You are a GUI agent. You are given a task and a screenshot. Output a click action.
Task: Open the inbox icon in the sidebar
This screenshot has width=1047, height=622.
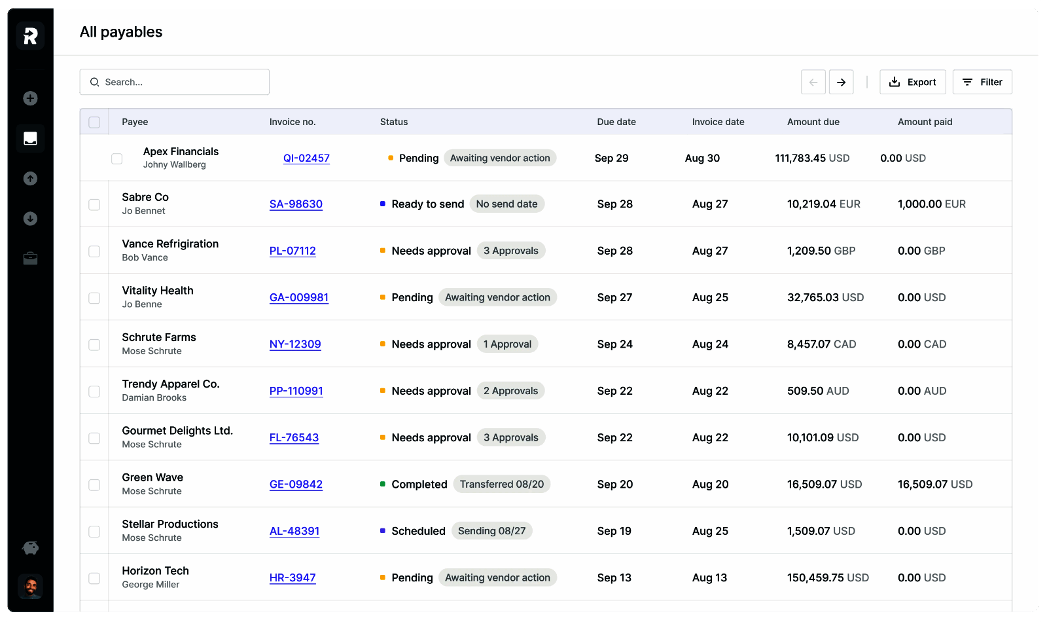coord(30,138)
